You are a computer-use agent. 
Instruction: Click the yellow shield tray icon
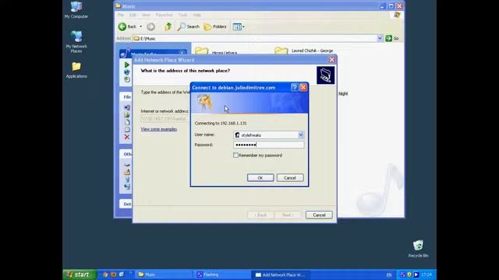pos(409,275)
